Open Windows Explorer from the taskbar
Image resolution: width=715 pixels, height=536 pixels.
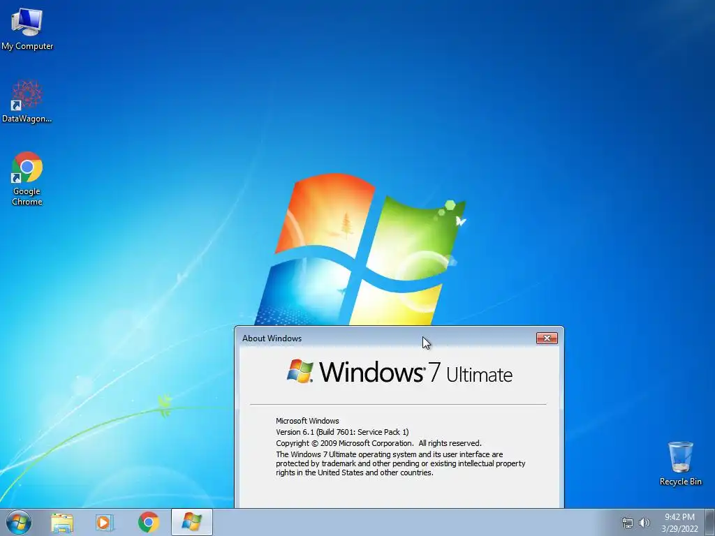point(62,523)
